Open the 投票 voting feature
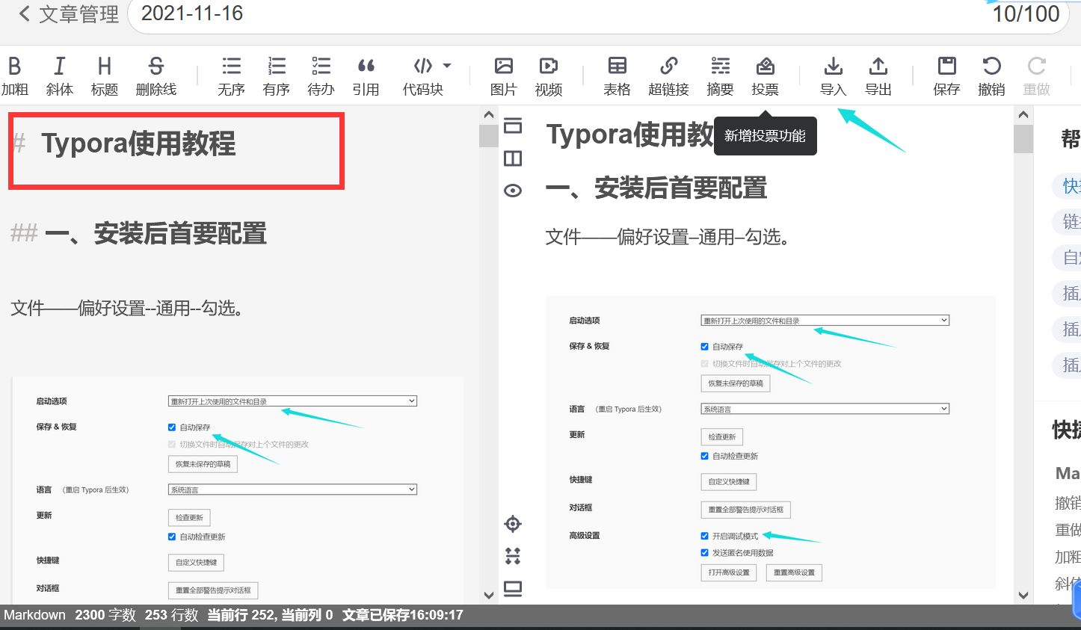Screen dimensions: 1081x630 tap(766, 76)
